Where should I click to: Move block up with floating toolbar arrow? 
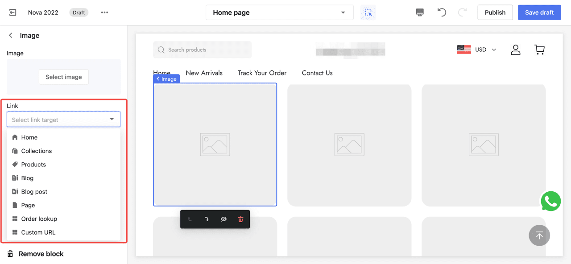tap(190, 219)
